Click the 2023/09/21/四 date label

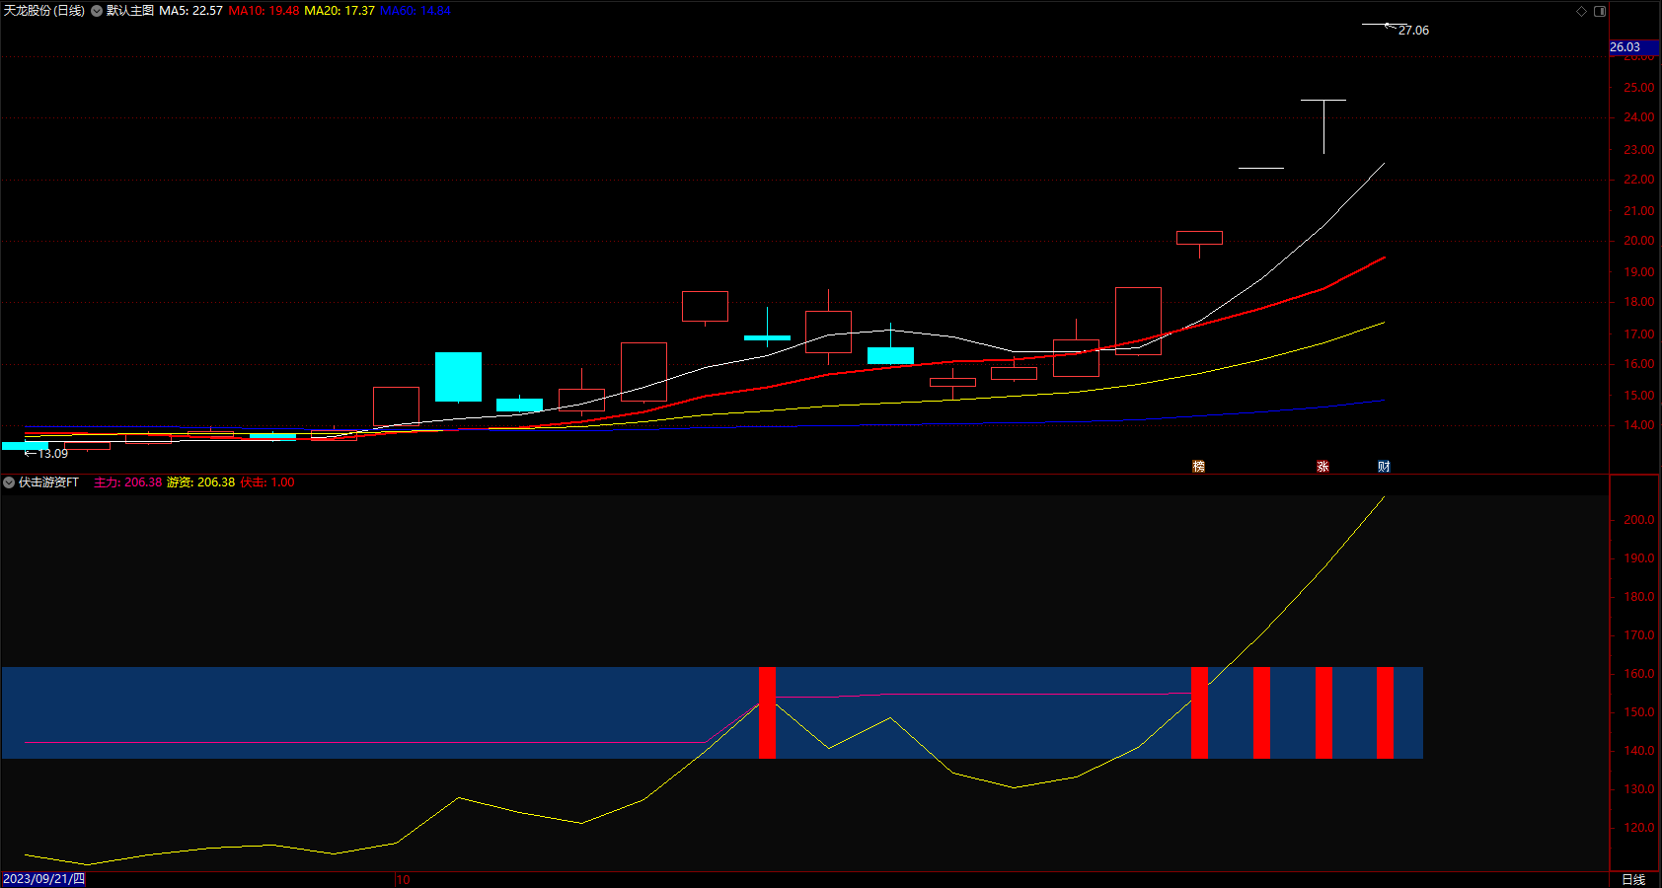(x=43, y=879)
